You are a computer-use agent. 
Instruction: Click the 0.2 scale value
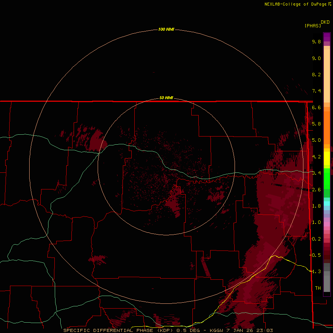click(x=316, y=239)
